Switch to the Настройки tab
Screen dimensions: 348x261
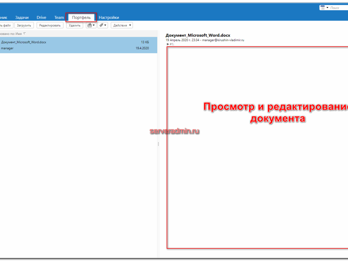pyautogui.click(x=109, y=17)
